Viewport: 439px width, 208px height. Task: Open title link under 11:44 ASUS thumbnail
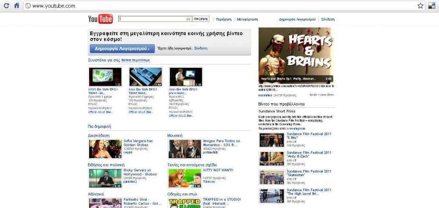pyautogui.click(x=143, y=91)
